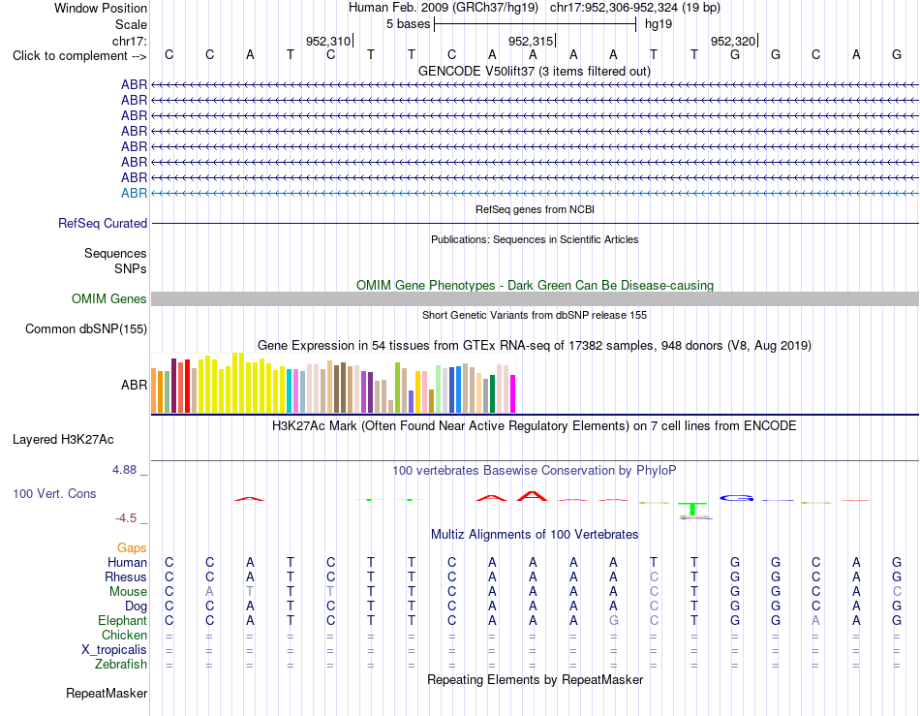Viewport: 920px width, 716px height.
Task: Click the OMIM Genes label
Action: tap(109, 299)
